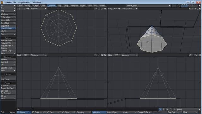Open the Image Editor
Viewport: 202px width, 114px height.
pos(8,20)
